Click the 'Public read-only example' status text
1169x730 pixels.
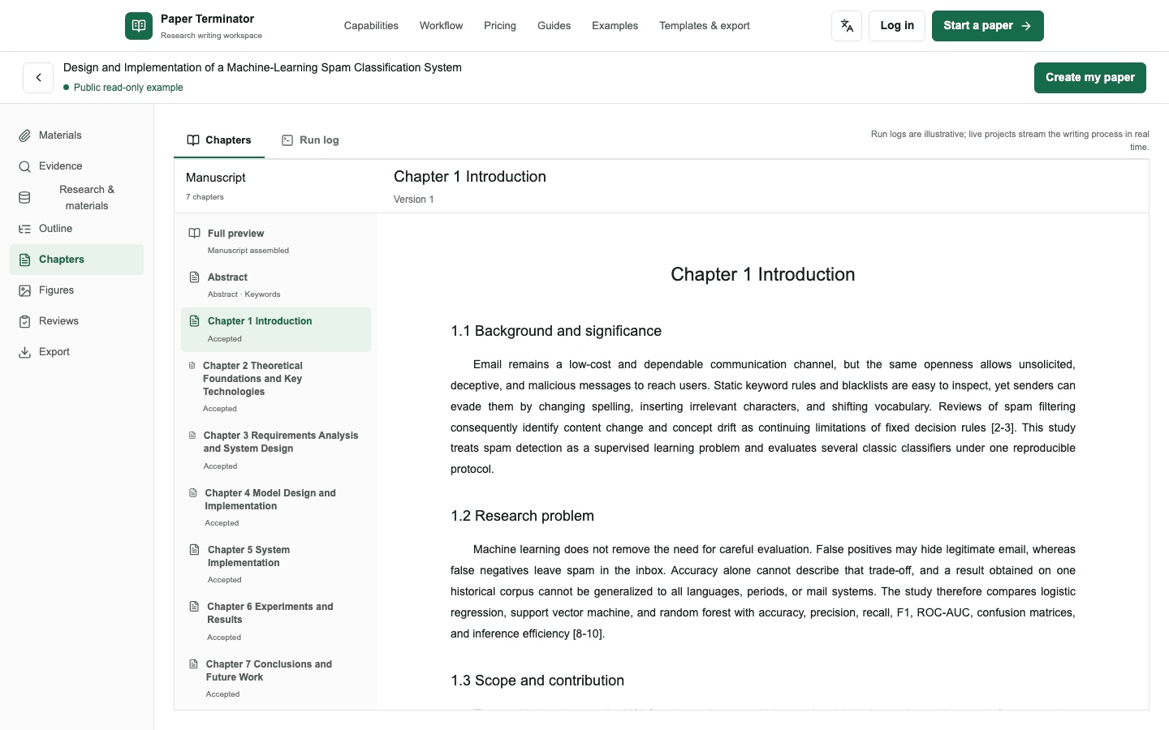click(x=128, y=88)
